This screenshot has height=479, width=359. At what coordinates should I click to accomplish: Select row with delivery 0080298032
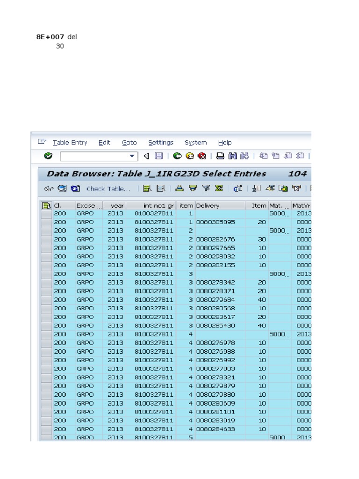(x=46, y=257)
